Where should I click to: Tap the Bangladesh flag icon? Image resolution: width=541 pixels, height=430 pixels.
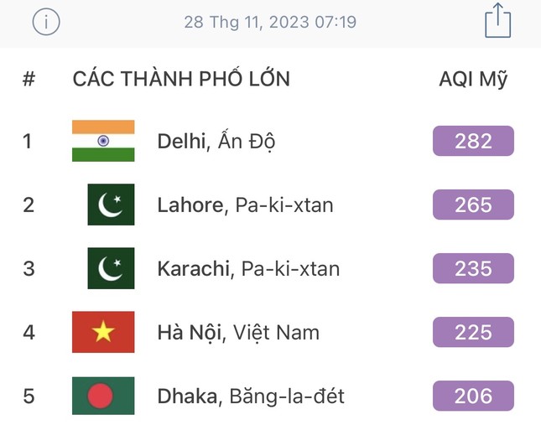(x=103, y=396)
